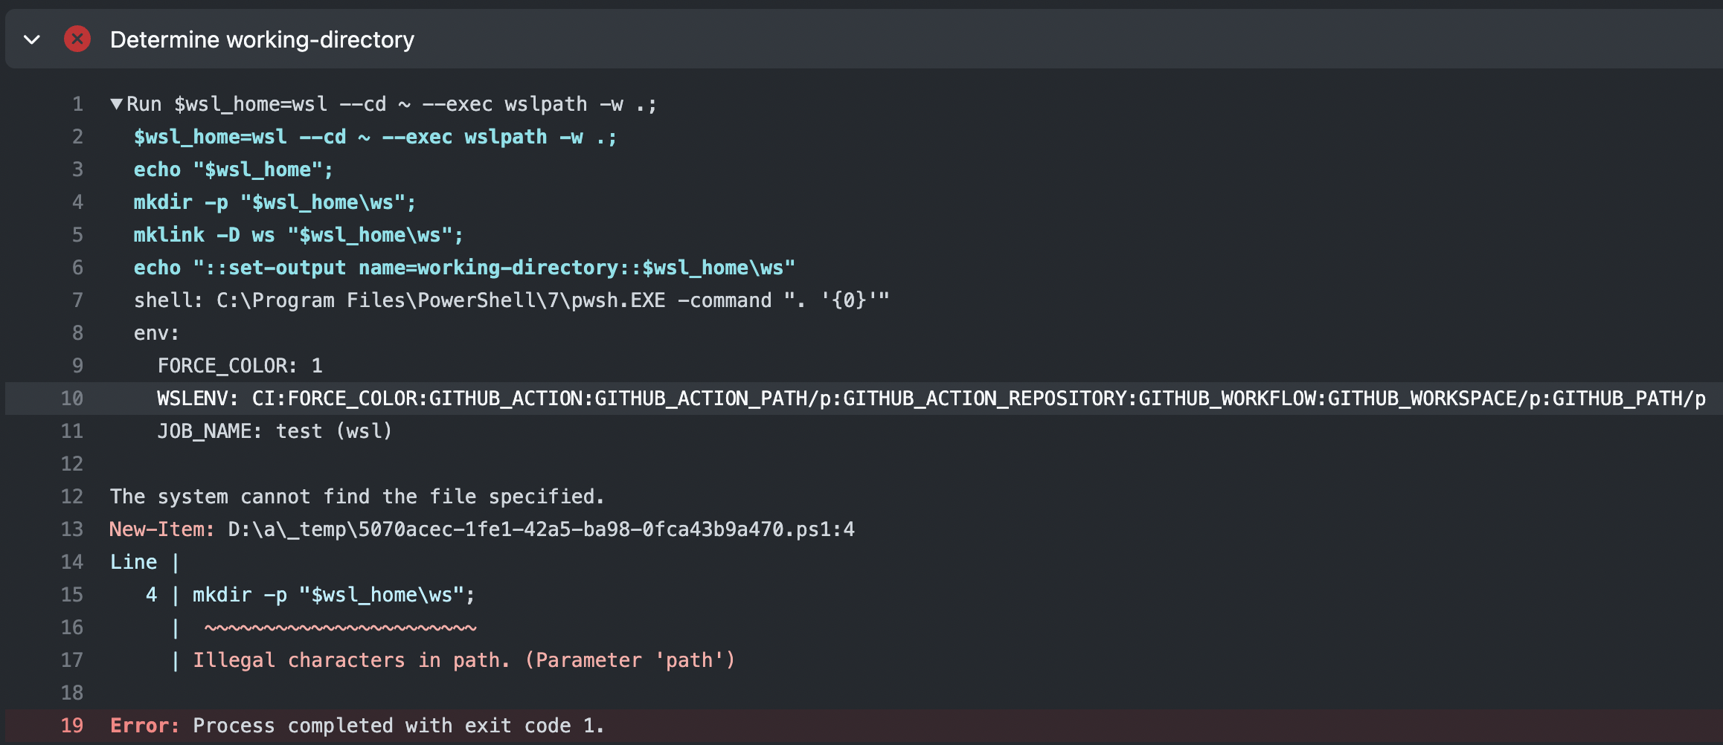This screenshot has width=1723, height=745.
Task: Click the 'shell: C:\Program Files\PowerShell' line
Action: pyautogui.click(x=511, y=300)
